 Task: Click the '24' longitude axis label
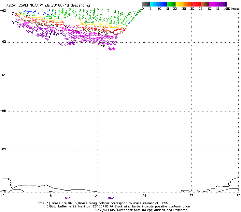[144, 196]
